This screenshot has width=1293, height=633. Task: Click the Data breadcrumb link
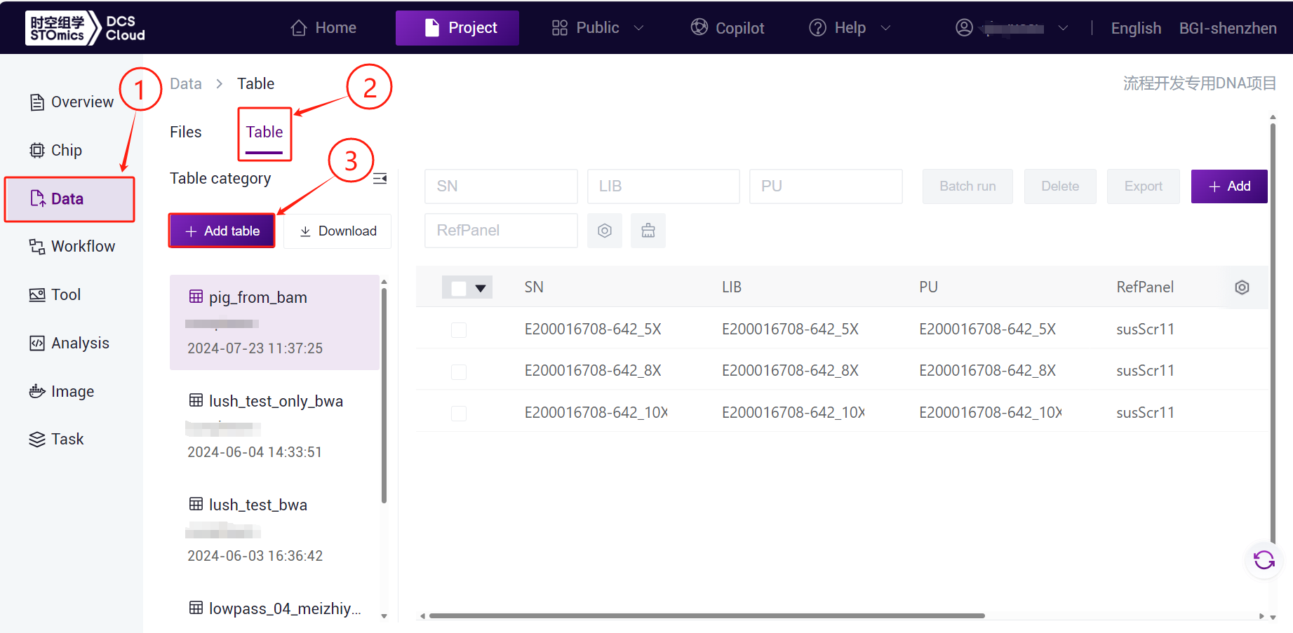point(186,84)
